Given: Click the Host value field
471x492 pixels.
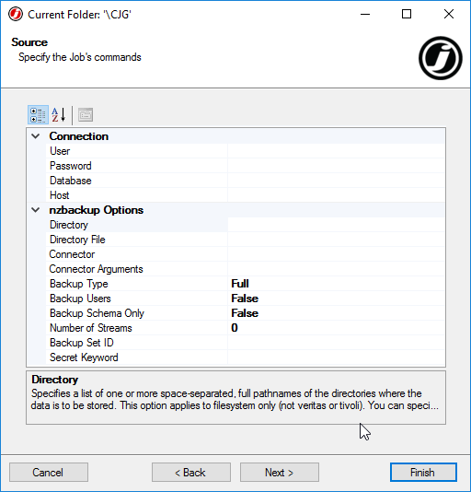Looking at the screenshot, I should click(x=336, y=195).
